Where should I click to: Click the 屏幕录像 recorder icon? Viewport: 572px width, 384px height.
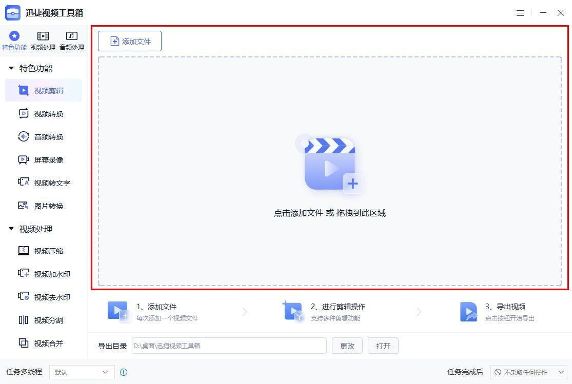(x=24, y=159)
